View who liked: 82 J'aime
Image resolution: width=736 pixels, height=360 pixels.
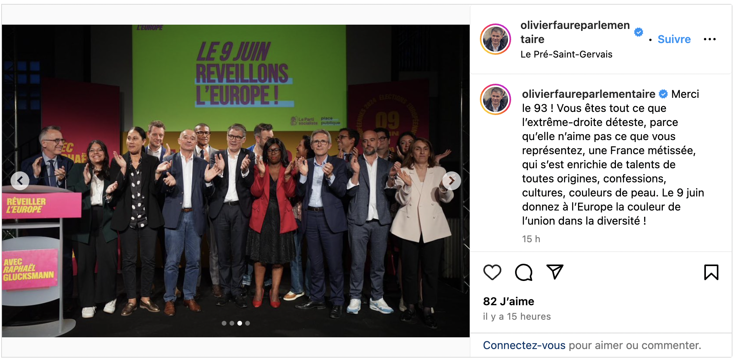pos(508,301)
